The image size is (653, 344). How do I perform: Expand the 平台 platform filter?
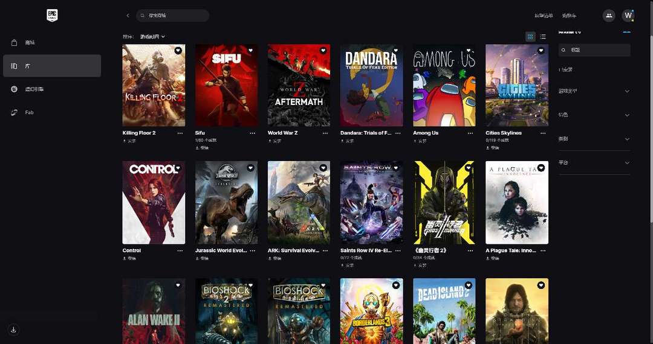[x=594, y=163]
